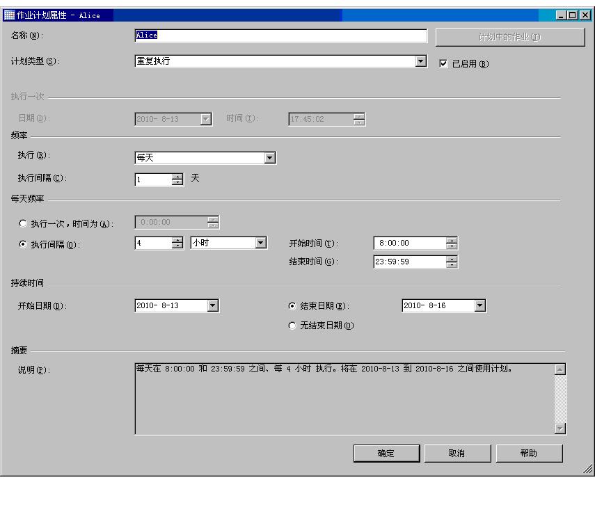Viewport: 595px width, 512px height.
Task: Open the 结束日期 date picker showing 2010-8-16
Action: [479, 305]
